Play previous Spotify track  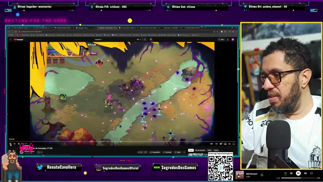[291, 173]
